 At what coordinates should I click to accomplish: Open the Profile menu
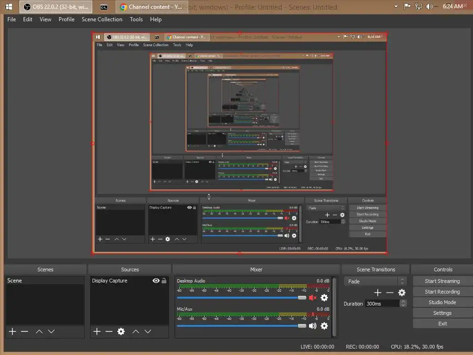(67, 19)
